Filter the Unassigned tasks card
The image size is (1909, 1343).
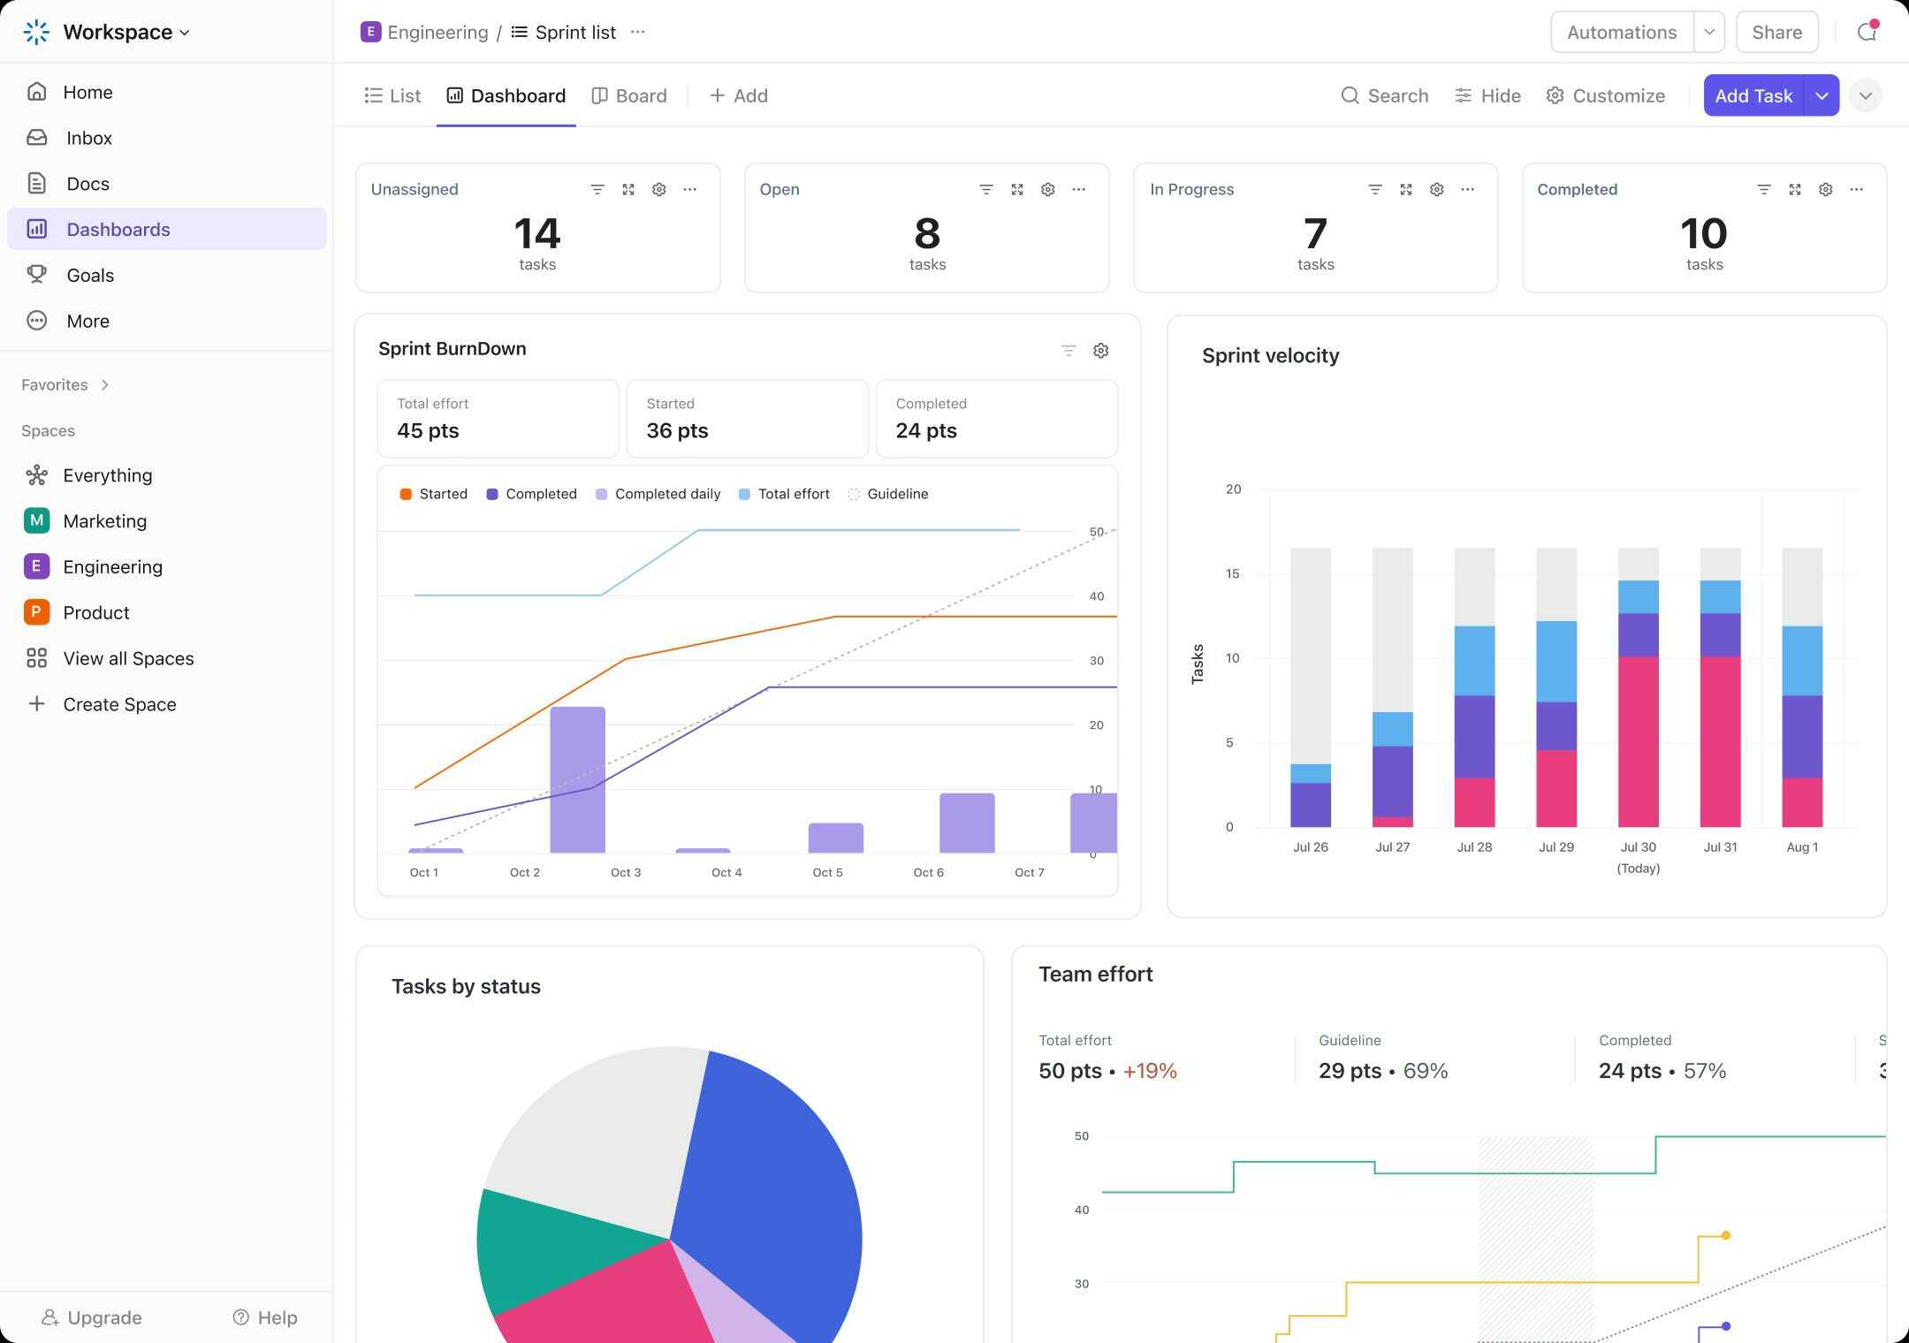point(597,189)
